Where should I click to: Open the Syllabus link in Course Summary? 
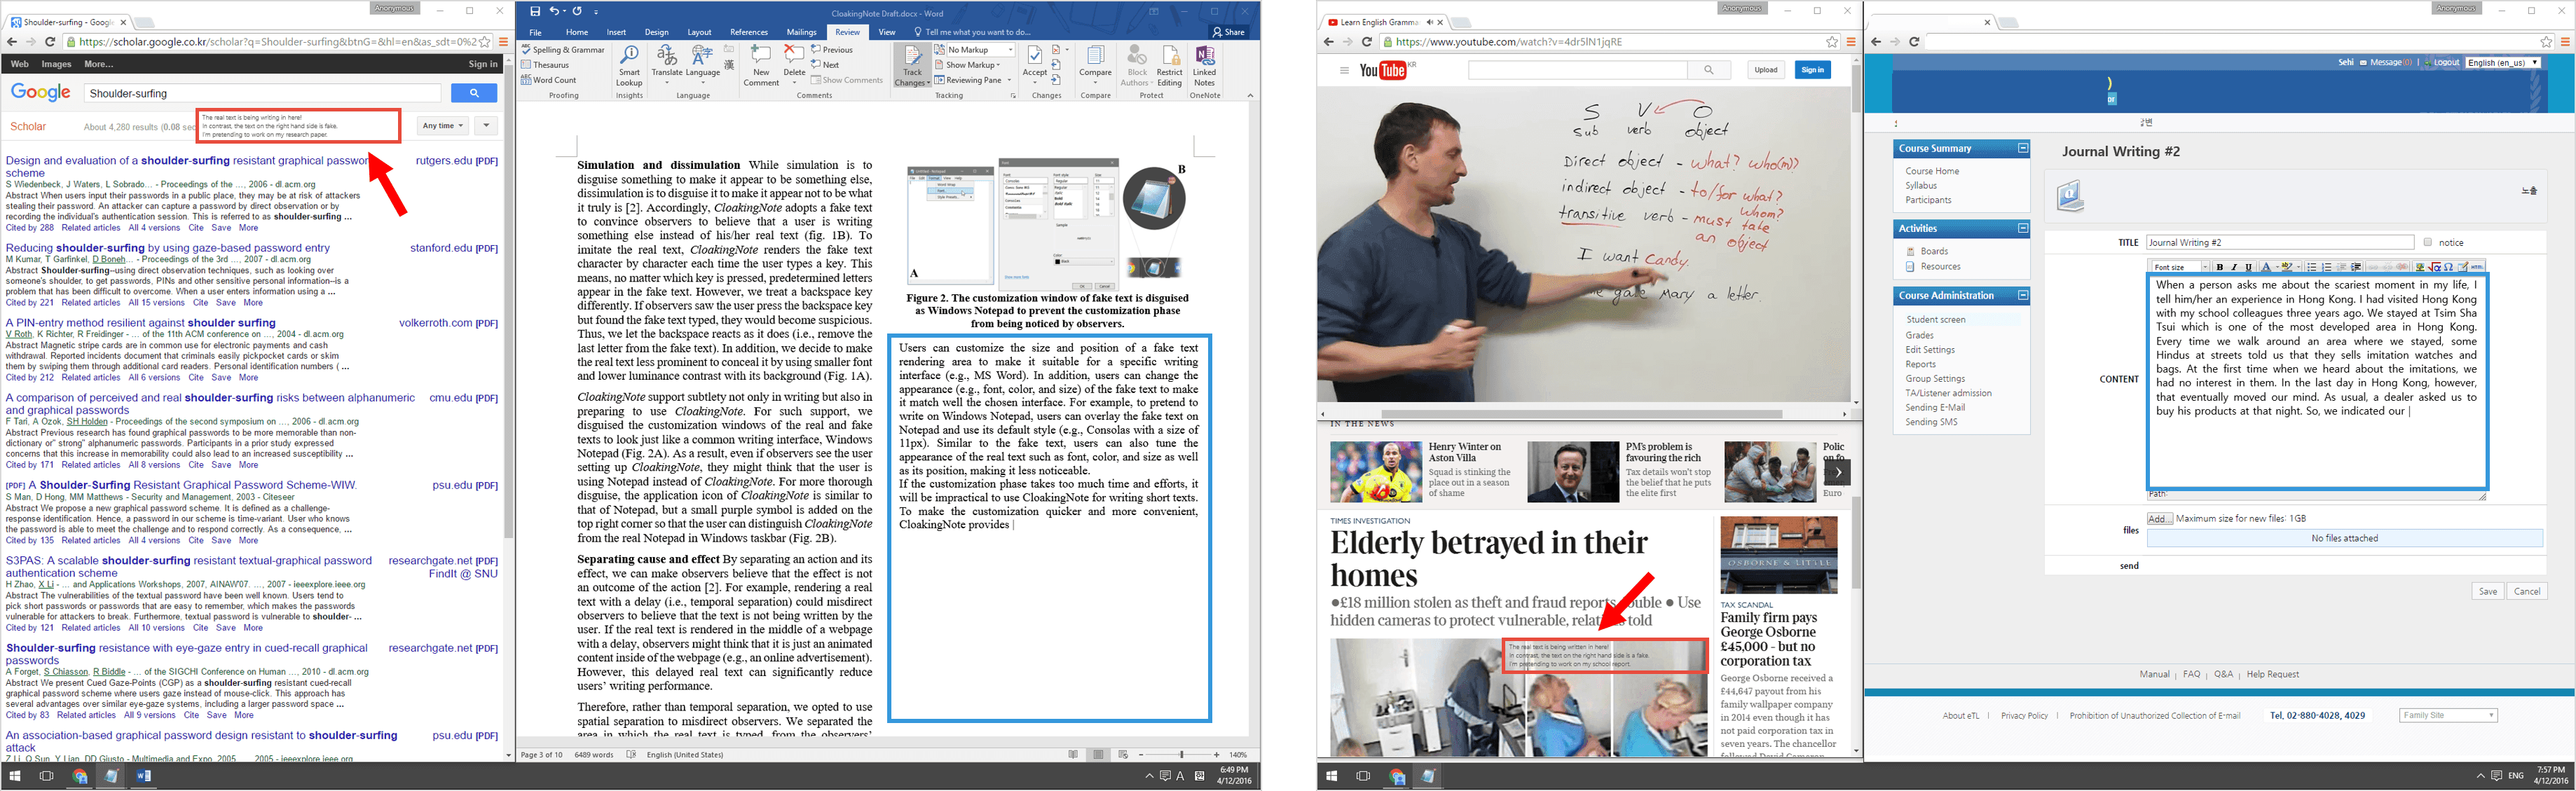pyautogui.click(x=1920, y=185)
